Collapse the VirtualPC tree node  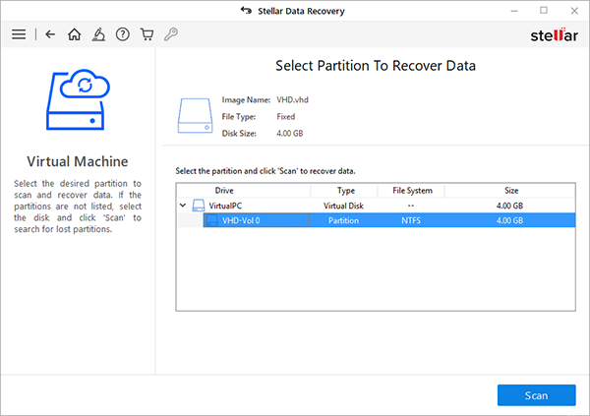(x=183, y=206)
